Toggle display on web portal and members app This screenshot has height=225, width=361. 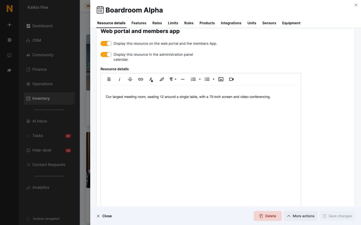[x=106, y=43]
